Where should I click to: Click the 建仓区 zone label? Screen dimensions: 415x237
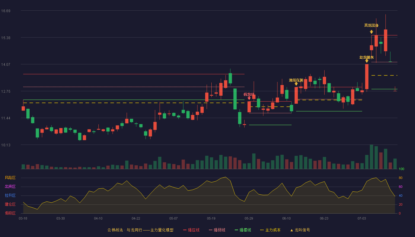coord(10,204)
